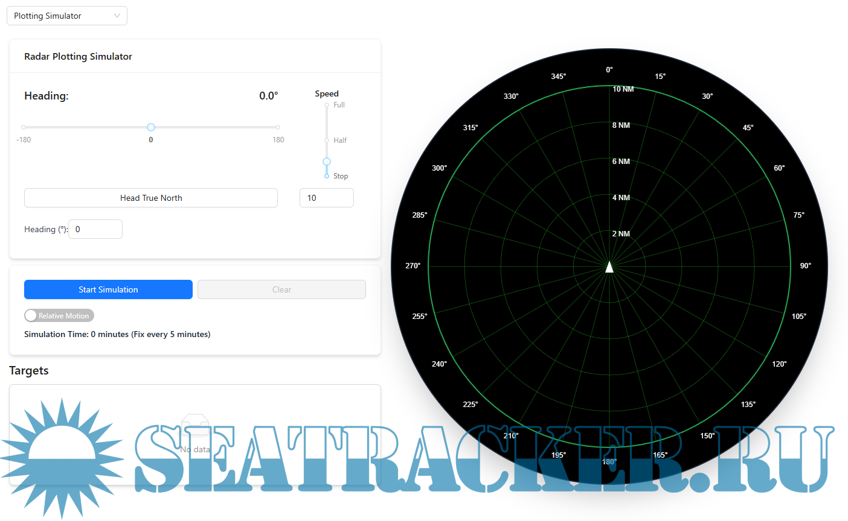Click own ship triangle on radar
The image size is (848, 521).
609,267
